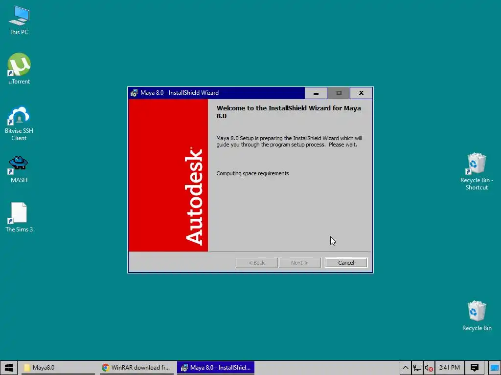This screenshot has height=375, width=501.
Task: Open the This PC desktop icon
Action: tap(19, 20)
